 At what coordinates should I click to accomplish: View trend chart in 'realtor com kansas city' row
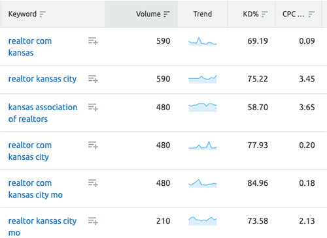203,145
